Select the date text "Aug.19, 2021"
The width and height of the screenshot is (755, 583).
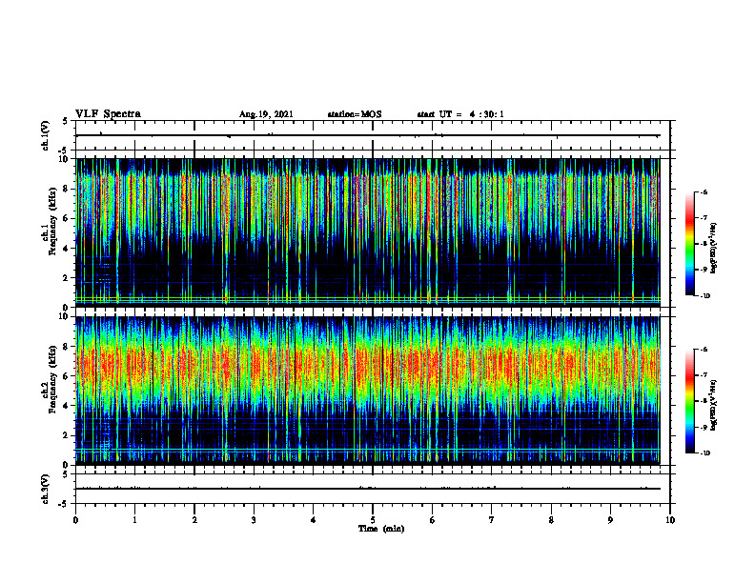266,114
